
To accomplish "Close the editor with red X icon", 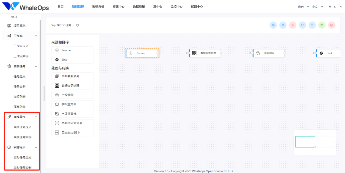I will coord(332,25).
